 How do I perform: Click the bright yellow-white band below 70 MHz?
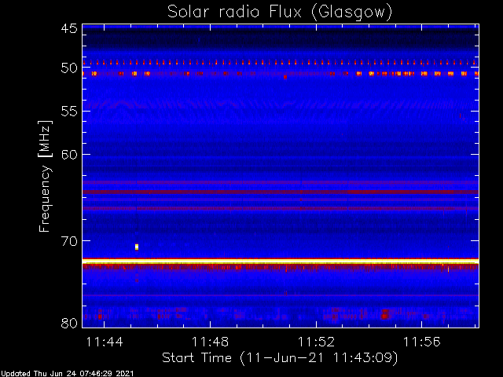coord(281,262)
